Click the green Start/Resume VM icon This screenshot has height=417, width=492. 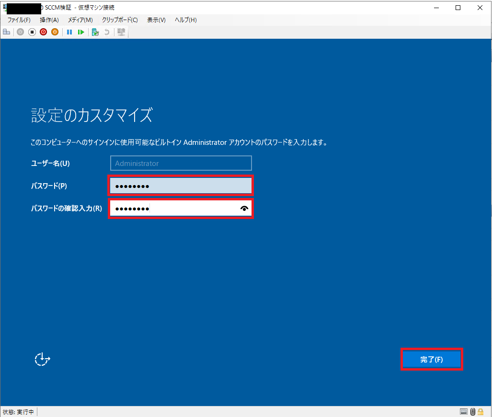coord(81,32)
